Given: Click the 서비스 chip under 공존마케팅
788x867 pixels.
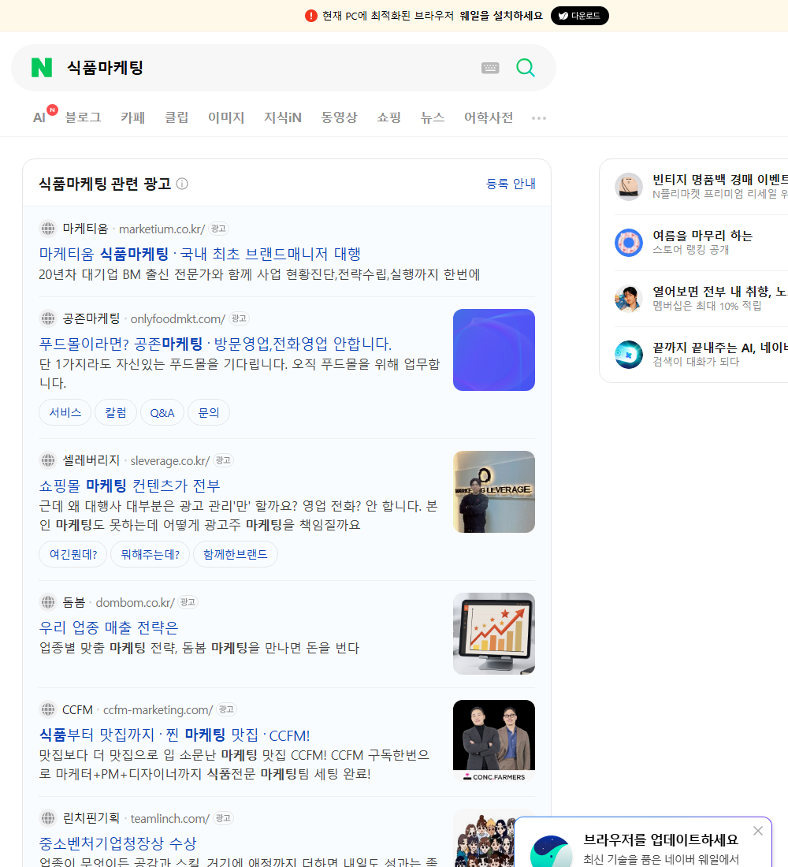Looking at the screenshot, I should (65, 412).
